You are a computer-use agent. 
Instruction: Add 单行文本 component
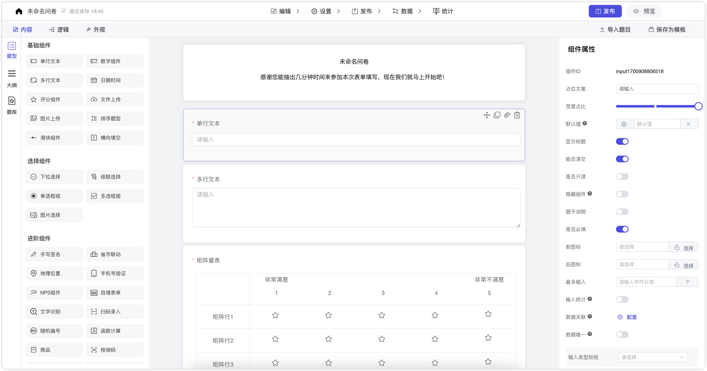[x=54, y=61]
